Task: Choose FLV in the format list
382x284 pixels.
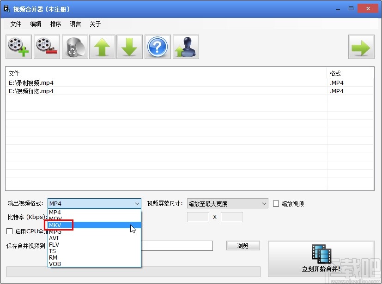Action: click(94, 245)
